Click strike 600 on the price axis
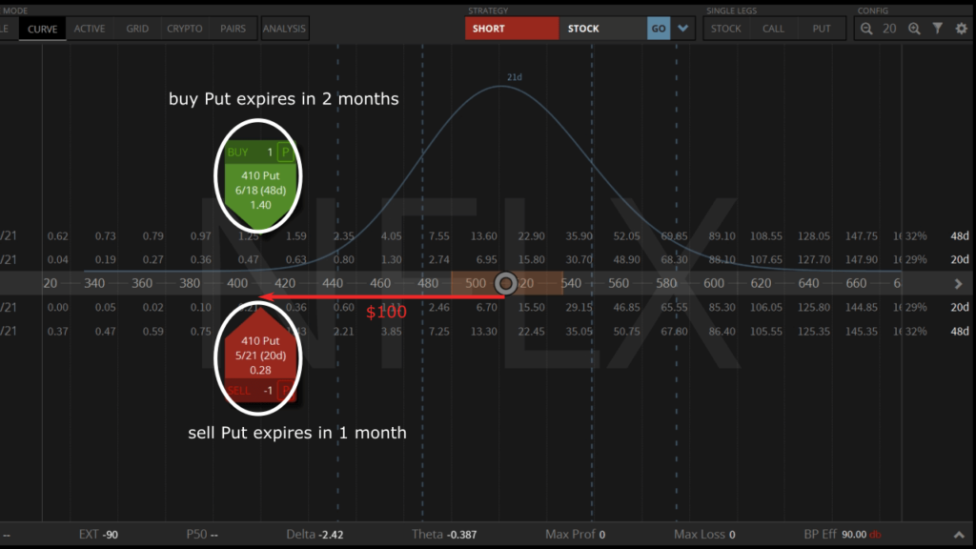 [x=713, y=283]
